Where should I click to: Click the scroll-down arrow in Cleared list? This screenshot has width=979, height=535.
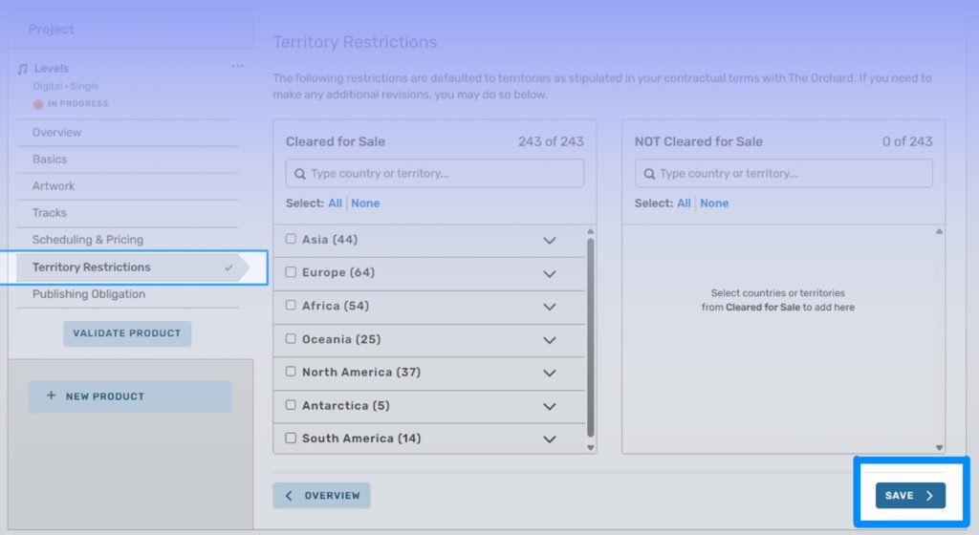pos(590,447)
